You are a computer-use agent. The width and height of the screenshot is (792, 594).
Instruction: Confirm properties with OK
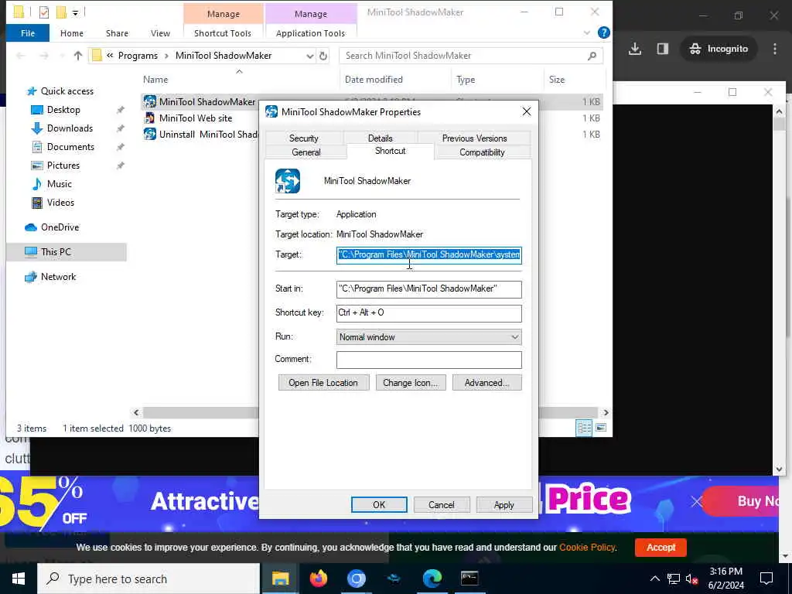click(x=379, y=504)
